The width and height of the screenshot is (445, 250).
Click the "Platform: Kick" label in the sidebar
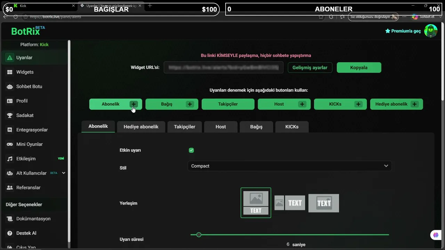pyautogui.click(x=34, y=44)
